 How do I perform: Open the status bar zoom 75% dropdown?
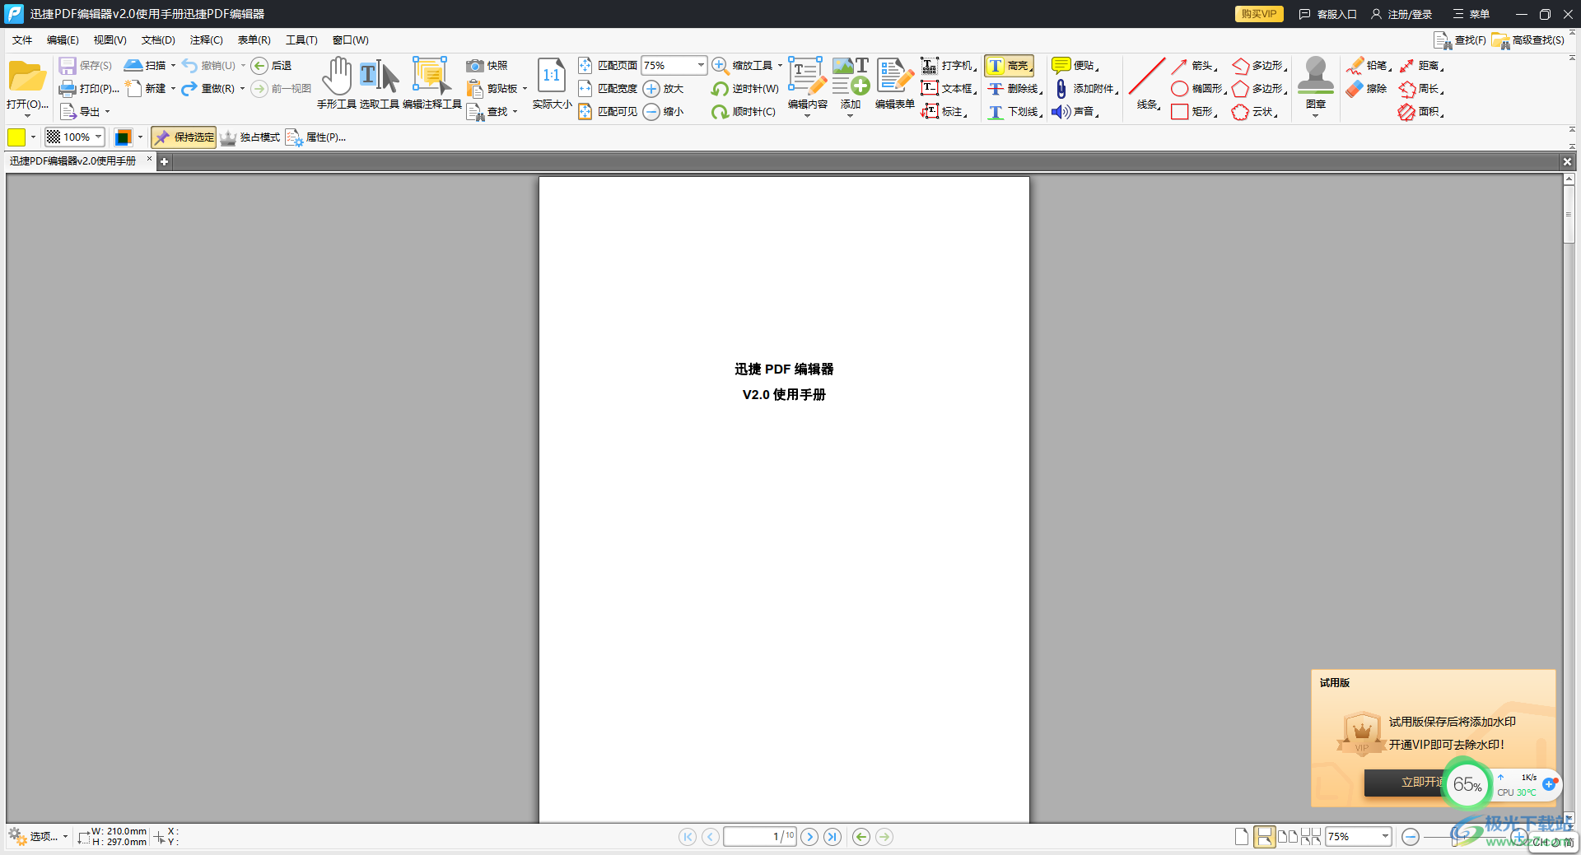pos(1385,837)
